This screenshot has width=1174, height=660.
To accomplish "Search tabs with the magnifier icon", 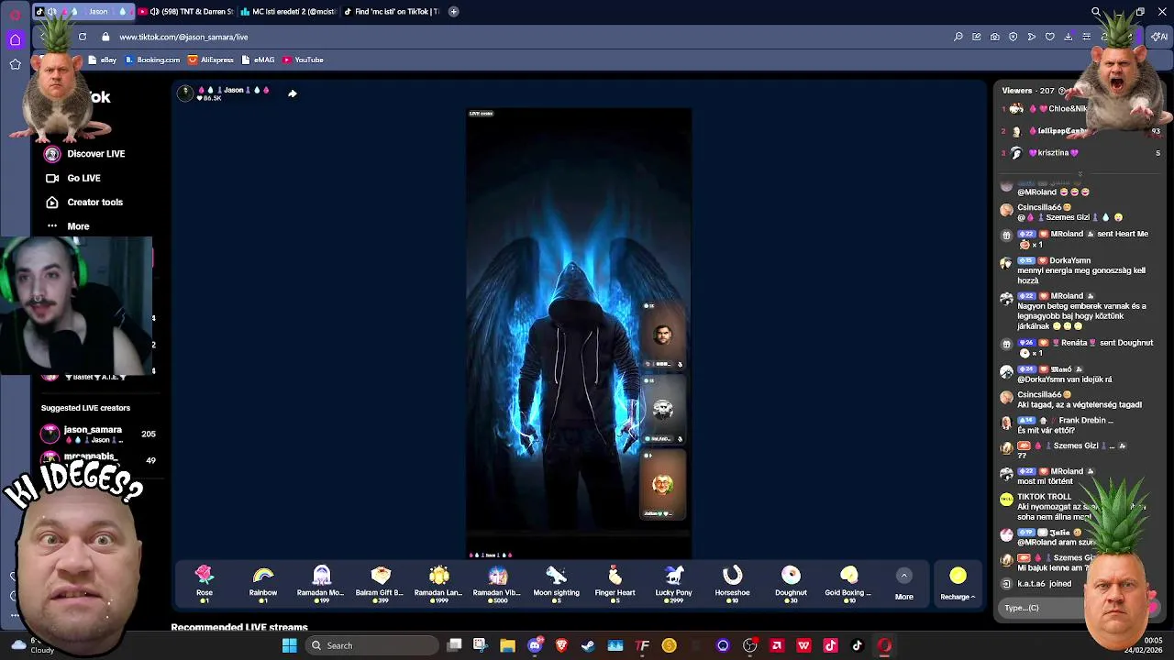I will pos(1095,12).
